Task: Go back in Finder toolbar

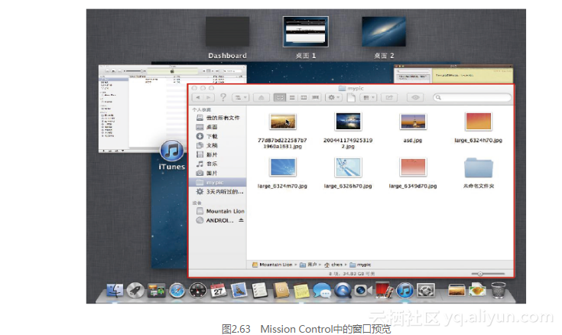Action: [198, 97]
